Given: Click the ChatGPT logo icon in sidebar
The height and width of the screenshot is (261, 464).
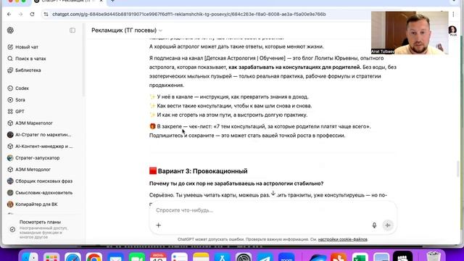Looking at the screenshot, I should [x=10, y=30].
